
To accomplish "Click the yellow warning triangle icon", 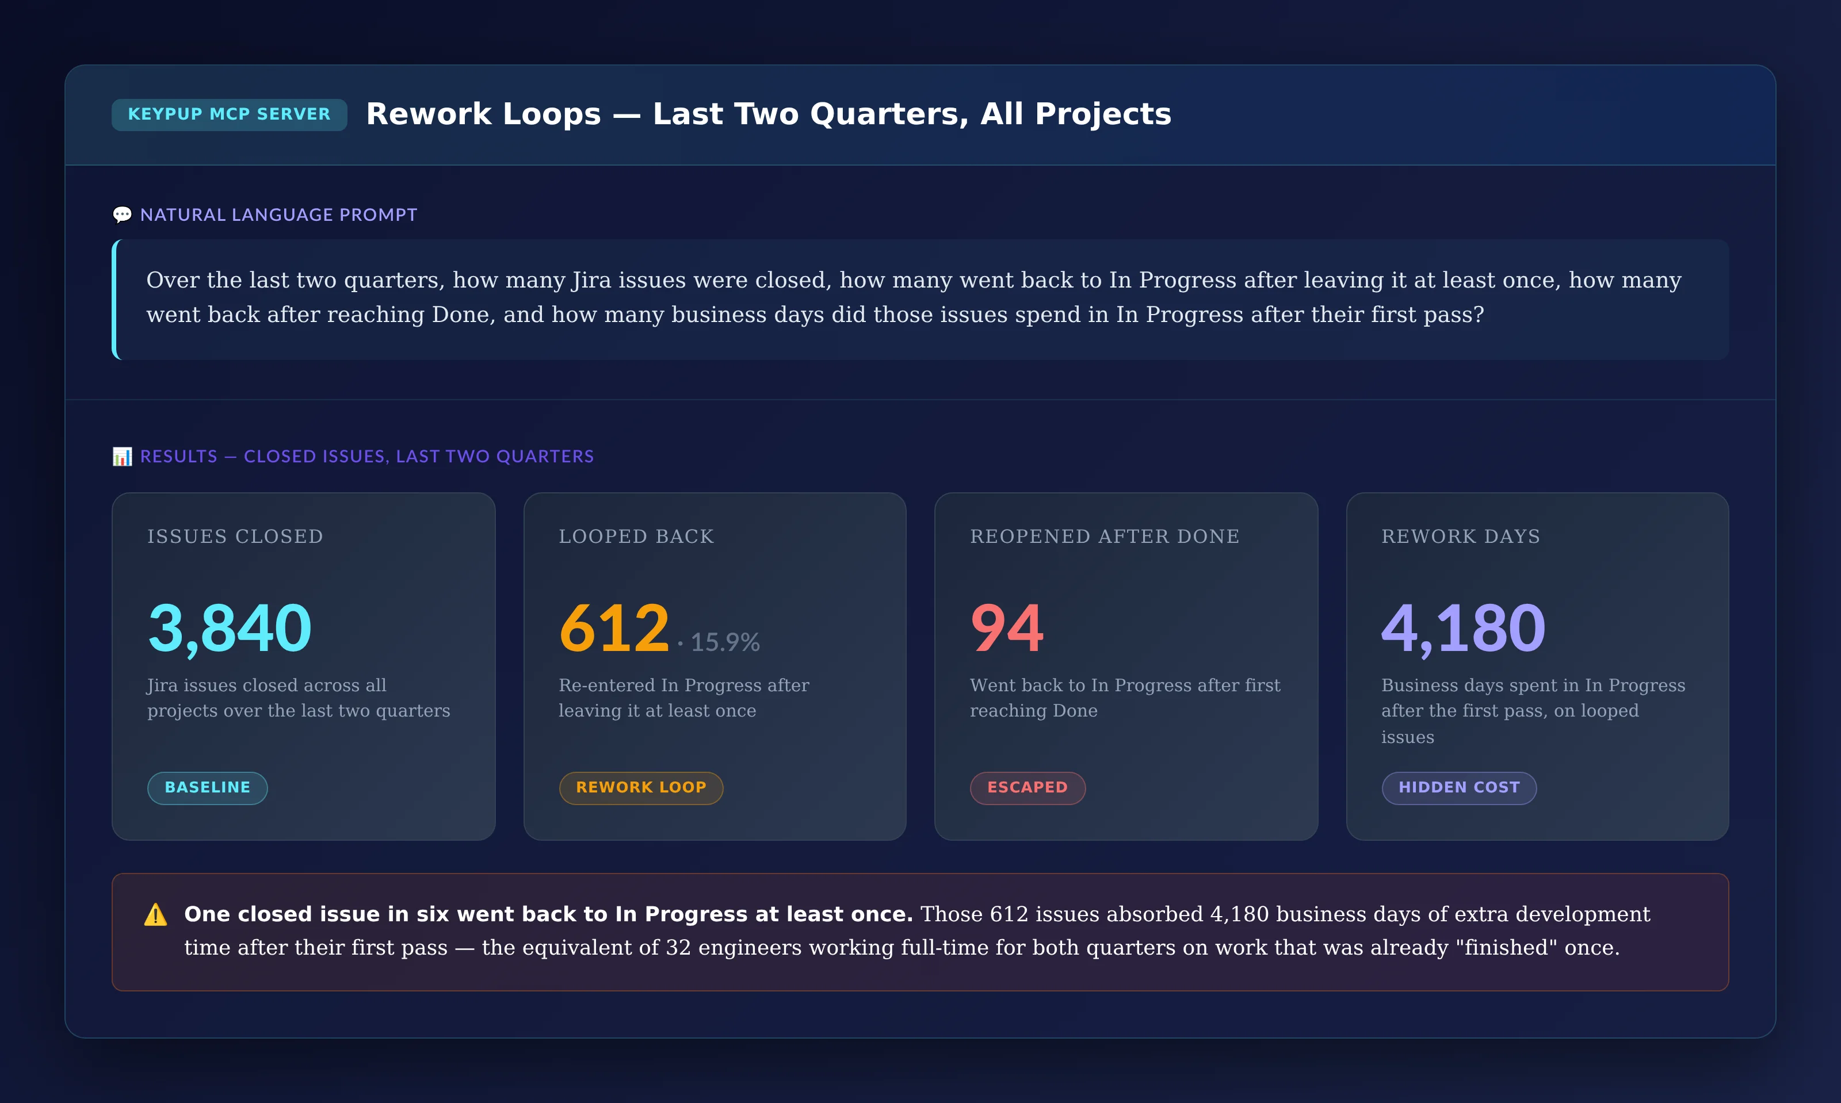I will pos(155,914).
